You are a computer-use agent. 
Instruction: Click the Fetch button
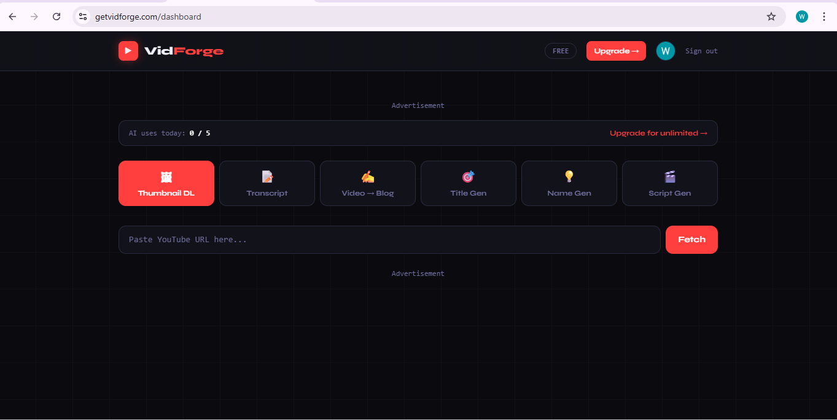coord(691,239)
